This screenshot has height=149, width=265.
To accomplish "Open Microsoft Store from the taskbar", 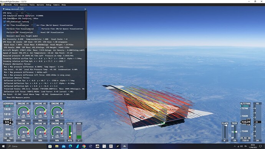I will (50, 146).
